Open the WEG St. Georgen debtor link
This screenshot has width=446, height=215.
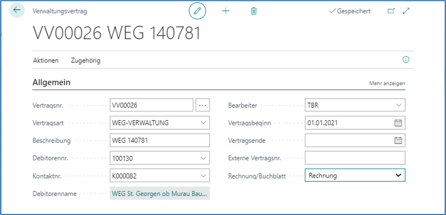(160, 193)
